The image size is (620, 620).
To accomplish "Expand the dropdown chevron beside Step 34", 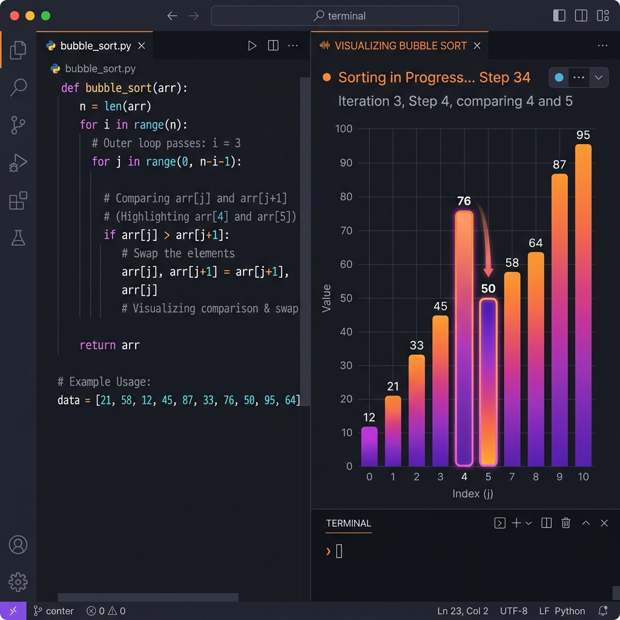I will click(x=599, y=77).
